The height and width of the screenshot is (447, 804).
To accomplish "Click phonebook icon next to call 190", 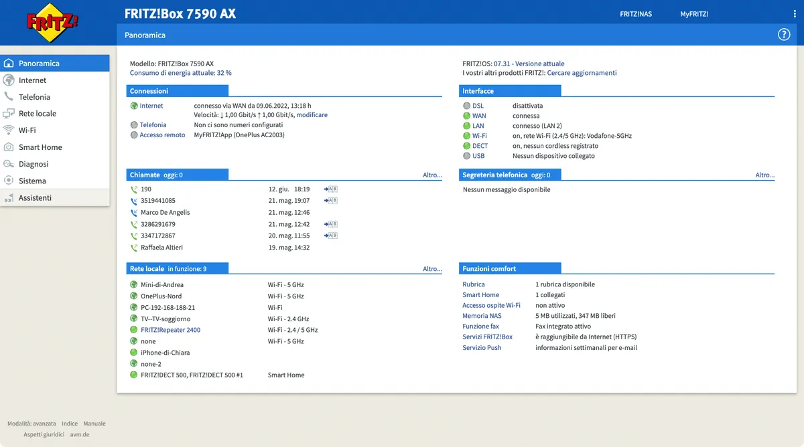I will [x=330, y=189].
